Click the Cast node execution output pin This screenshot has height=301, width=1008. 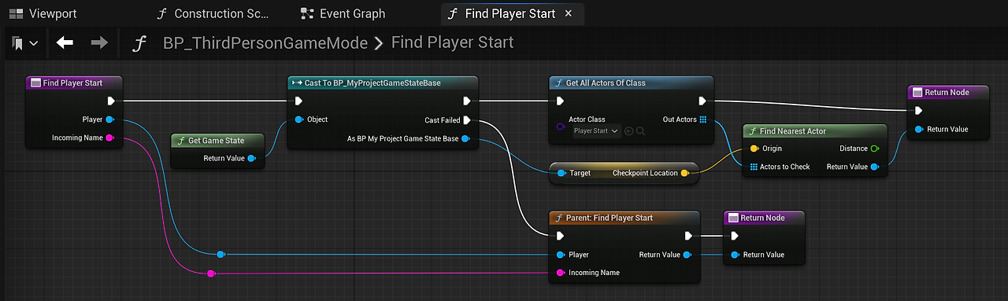467,101
